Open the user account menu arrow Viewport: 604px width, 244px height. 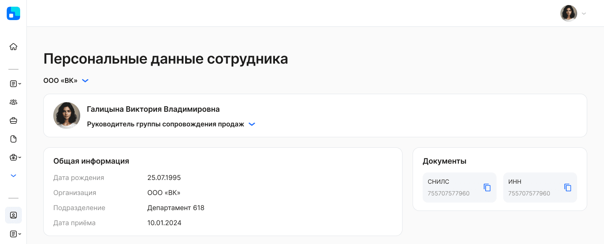pyautogui.click(x=584, y=13)
